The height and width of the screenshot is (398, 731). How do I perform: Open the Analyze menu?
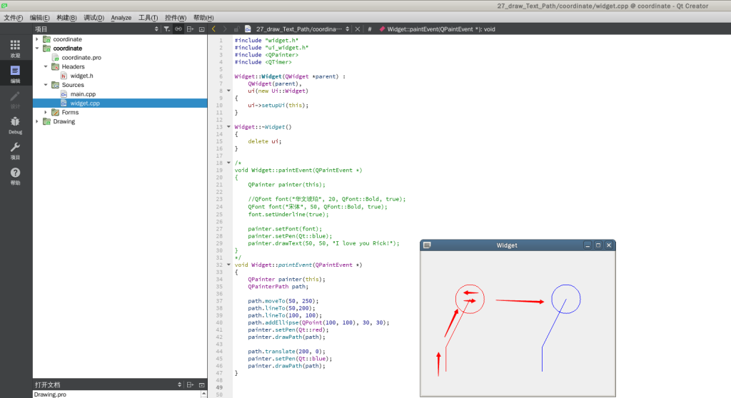point(121,18)
